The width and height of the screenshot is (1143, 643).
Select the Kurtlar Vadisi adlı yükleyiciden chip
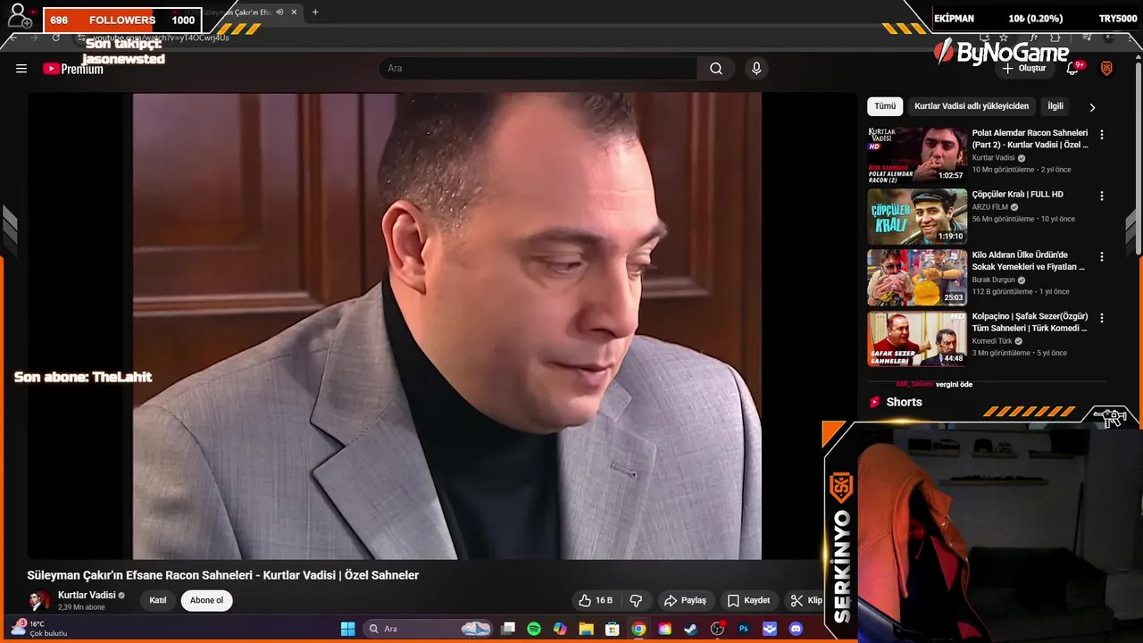click(x=972, y=106)
